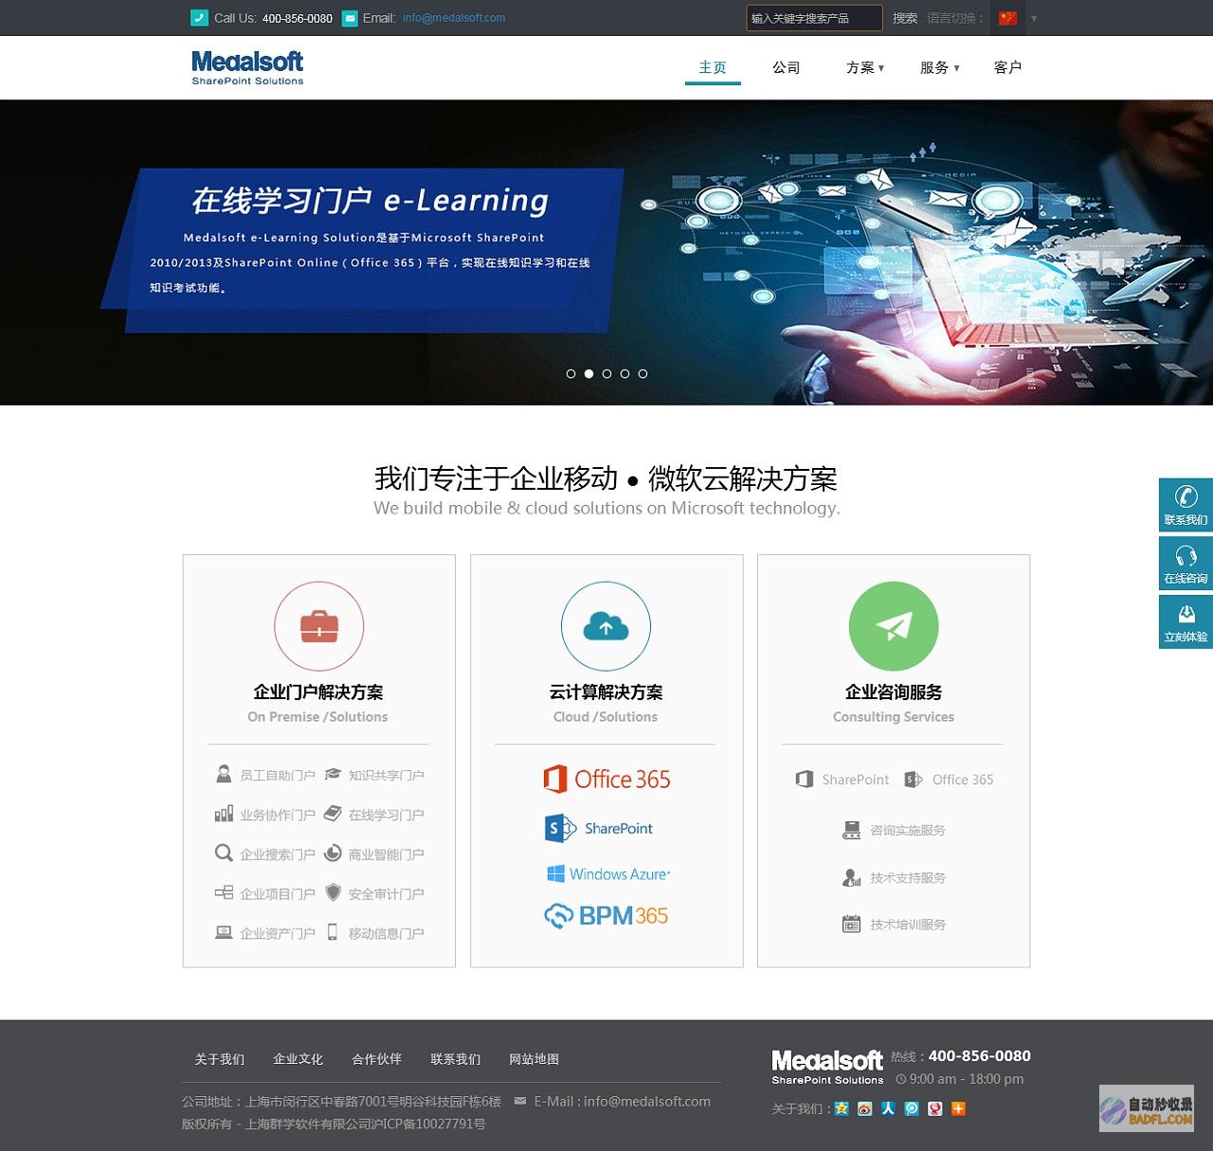Viewport: 1213px width, 1151px height.
Task: Open 员工自助门户 link
Action: (x=277, y=775)
